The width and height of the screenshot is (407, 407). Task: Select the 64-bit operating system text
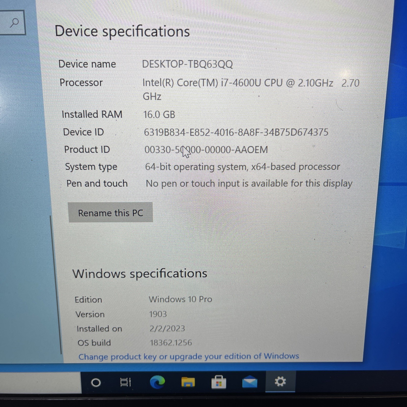point(242,167)
